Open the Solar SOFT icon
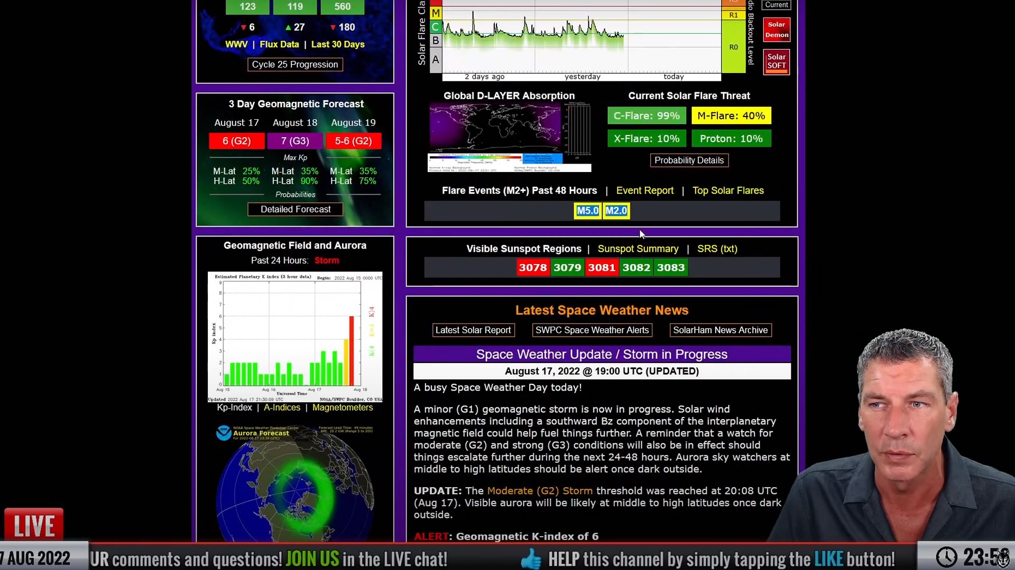Image resolution: width=1015 pixels, height=570 pixels. [776, 62]
